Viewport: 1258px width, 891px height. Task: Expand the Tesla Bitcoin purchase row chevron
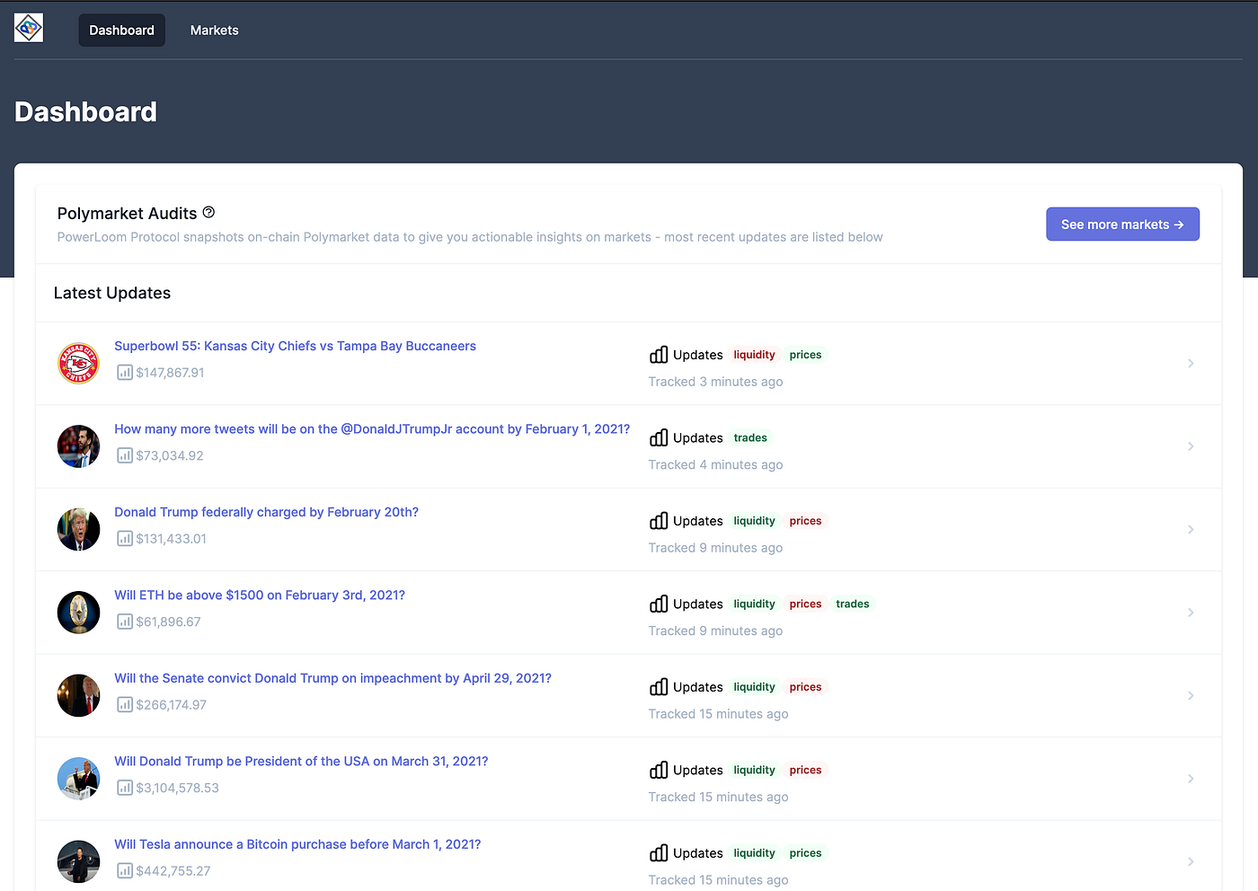click(x=1191, y=862)
